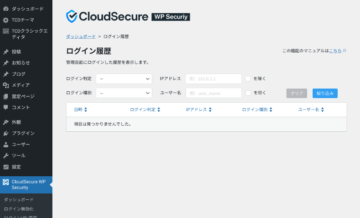Viewport: 360px width, 218px height.
Task: Click the 項目は見つかりませんでした。 message
Action: (103, 124)
